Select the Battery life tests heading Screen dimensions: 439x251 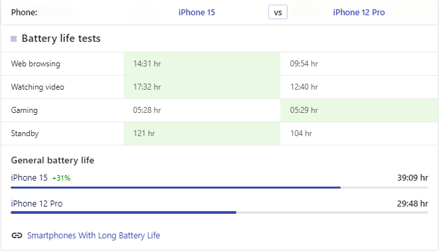61,39
